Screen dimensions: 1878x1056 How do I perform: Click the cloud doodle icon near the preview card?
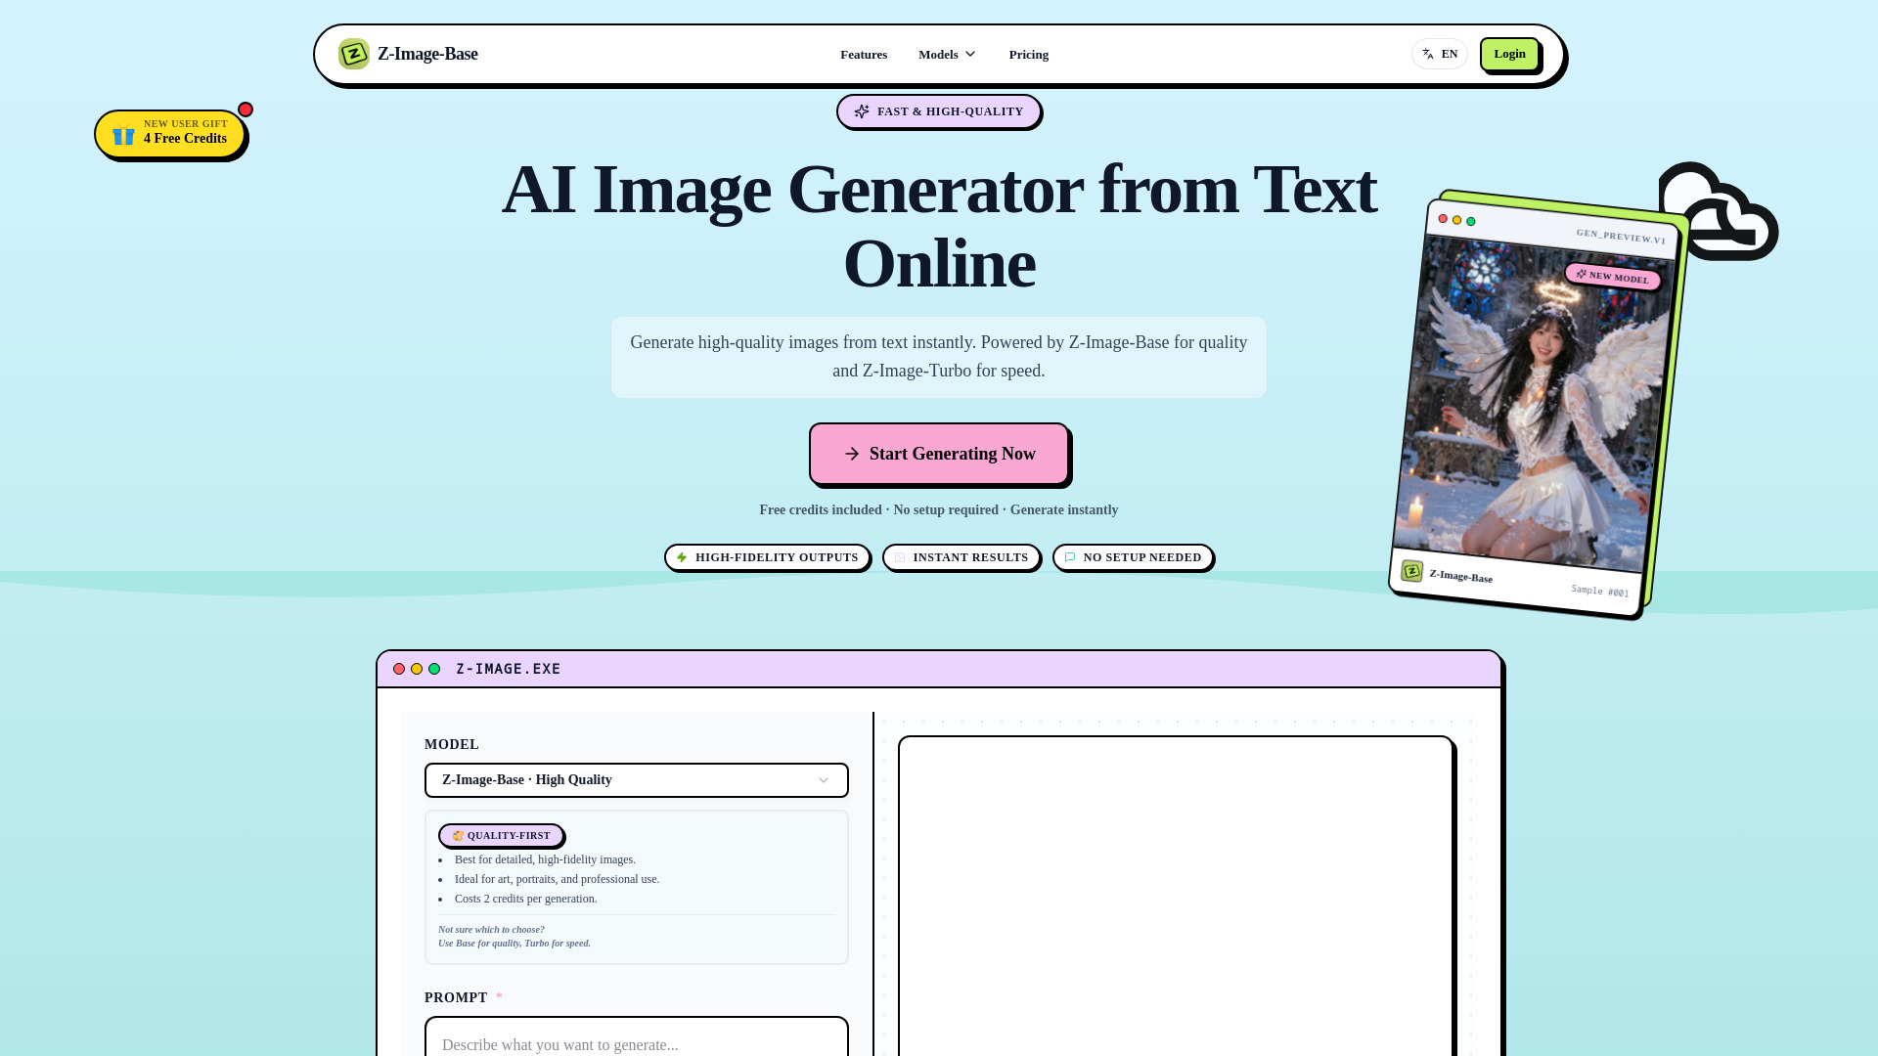[x=1719, y=210]
